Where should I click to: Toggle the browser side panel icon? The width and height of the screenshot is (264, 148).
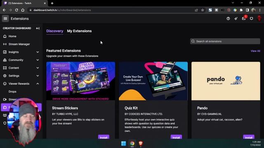(247, 10)
